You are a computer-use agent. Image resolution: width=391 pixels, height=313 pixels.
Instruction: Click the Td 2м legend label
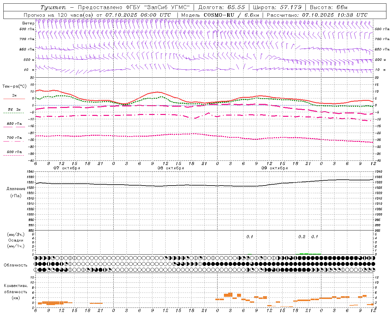pos(14,109)
